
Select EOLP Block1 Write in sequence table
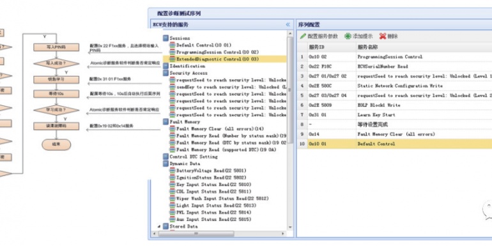tap(379, 105)
